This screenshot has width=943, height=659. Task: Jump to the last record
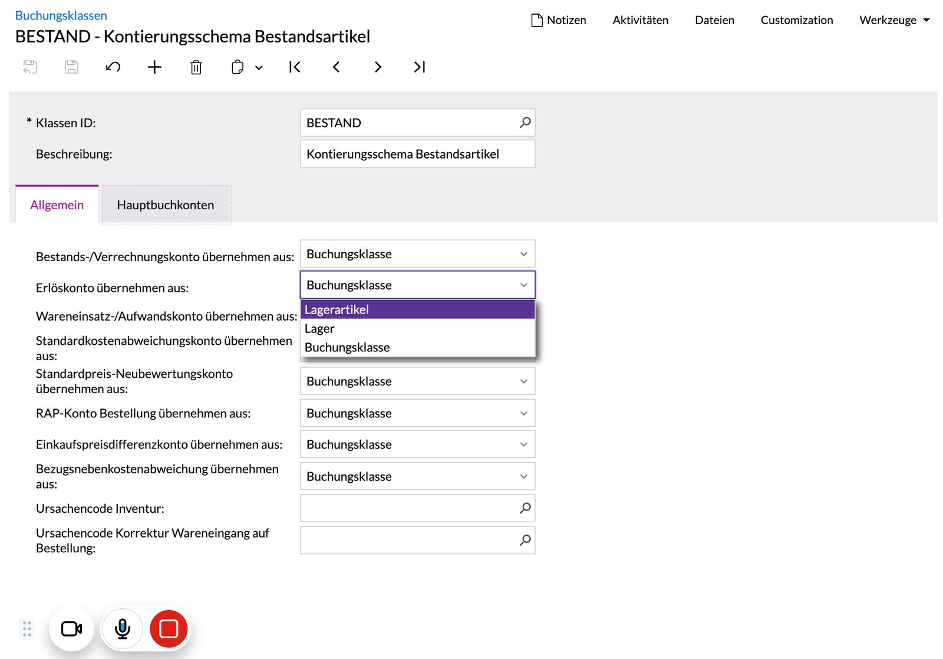coord(420,67)
